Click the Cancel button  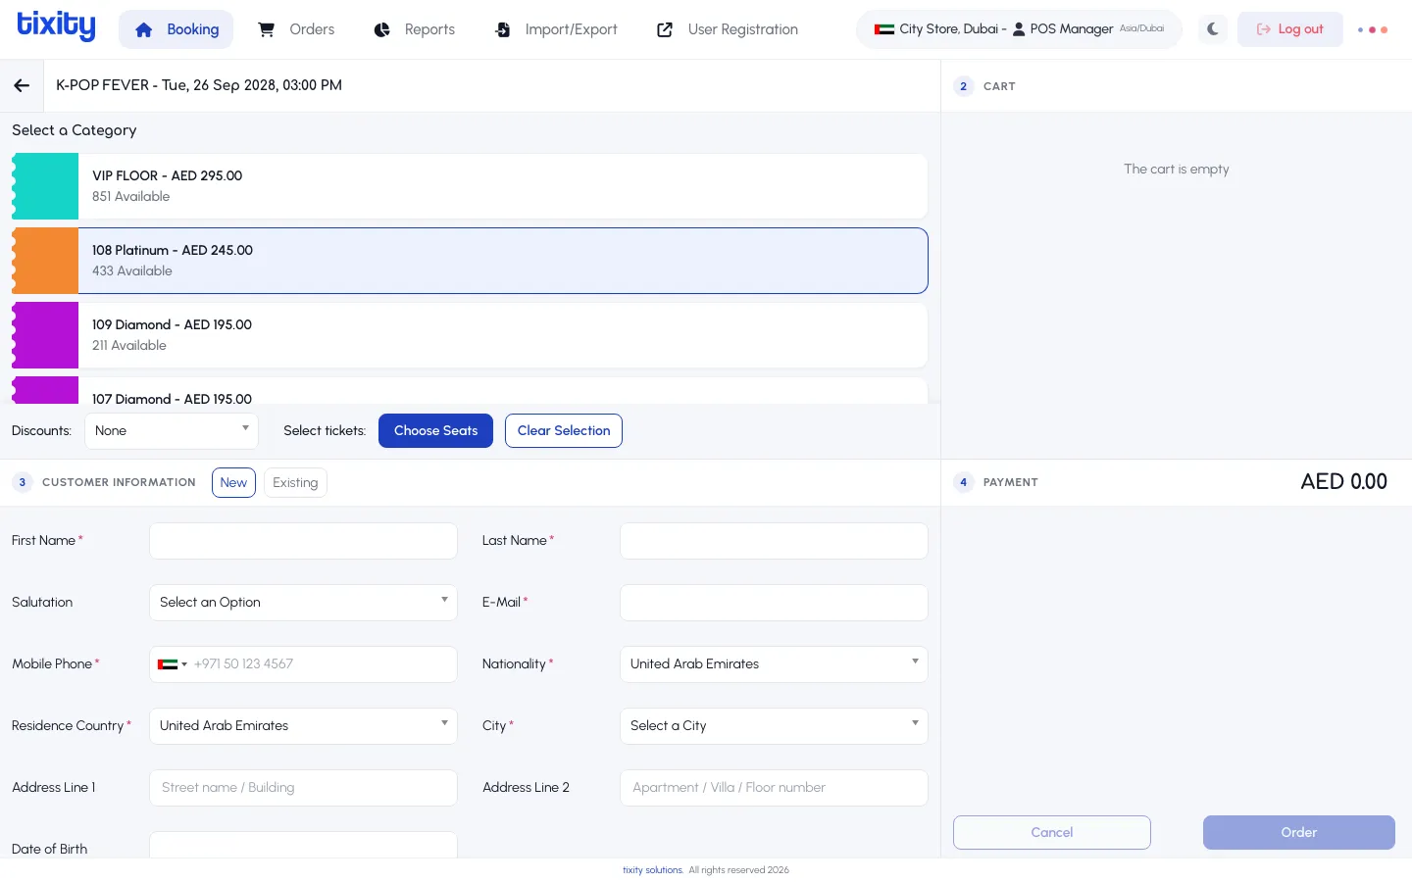click(1052, 833)
